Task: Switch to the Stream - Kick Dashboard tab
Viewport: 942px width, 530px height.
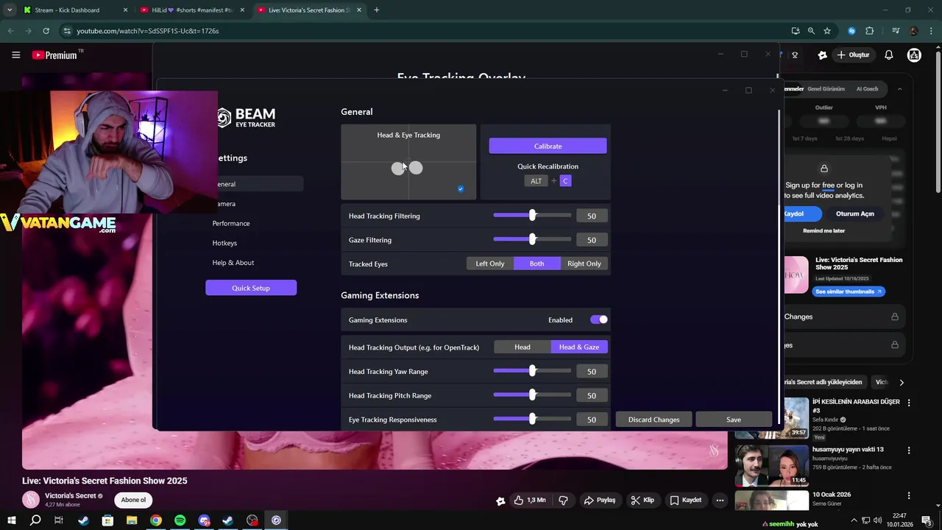Action: point(68,10)
